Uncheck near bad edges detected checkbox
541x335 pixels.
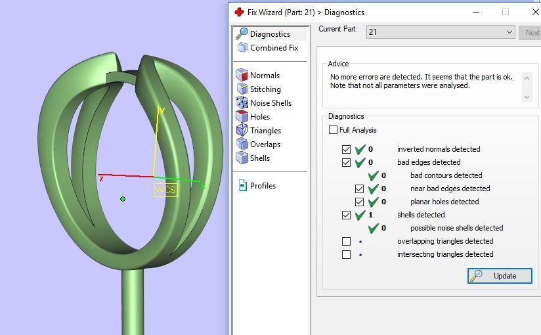tap(359, 189)
